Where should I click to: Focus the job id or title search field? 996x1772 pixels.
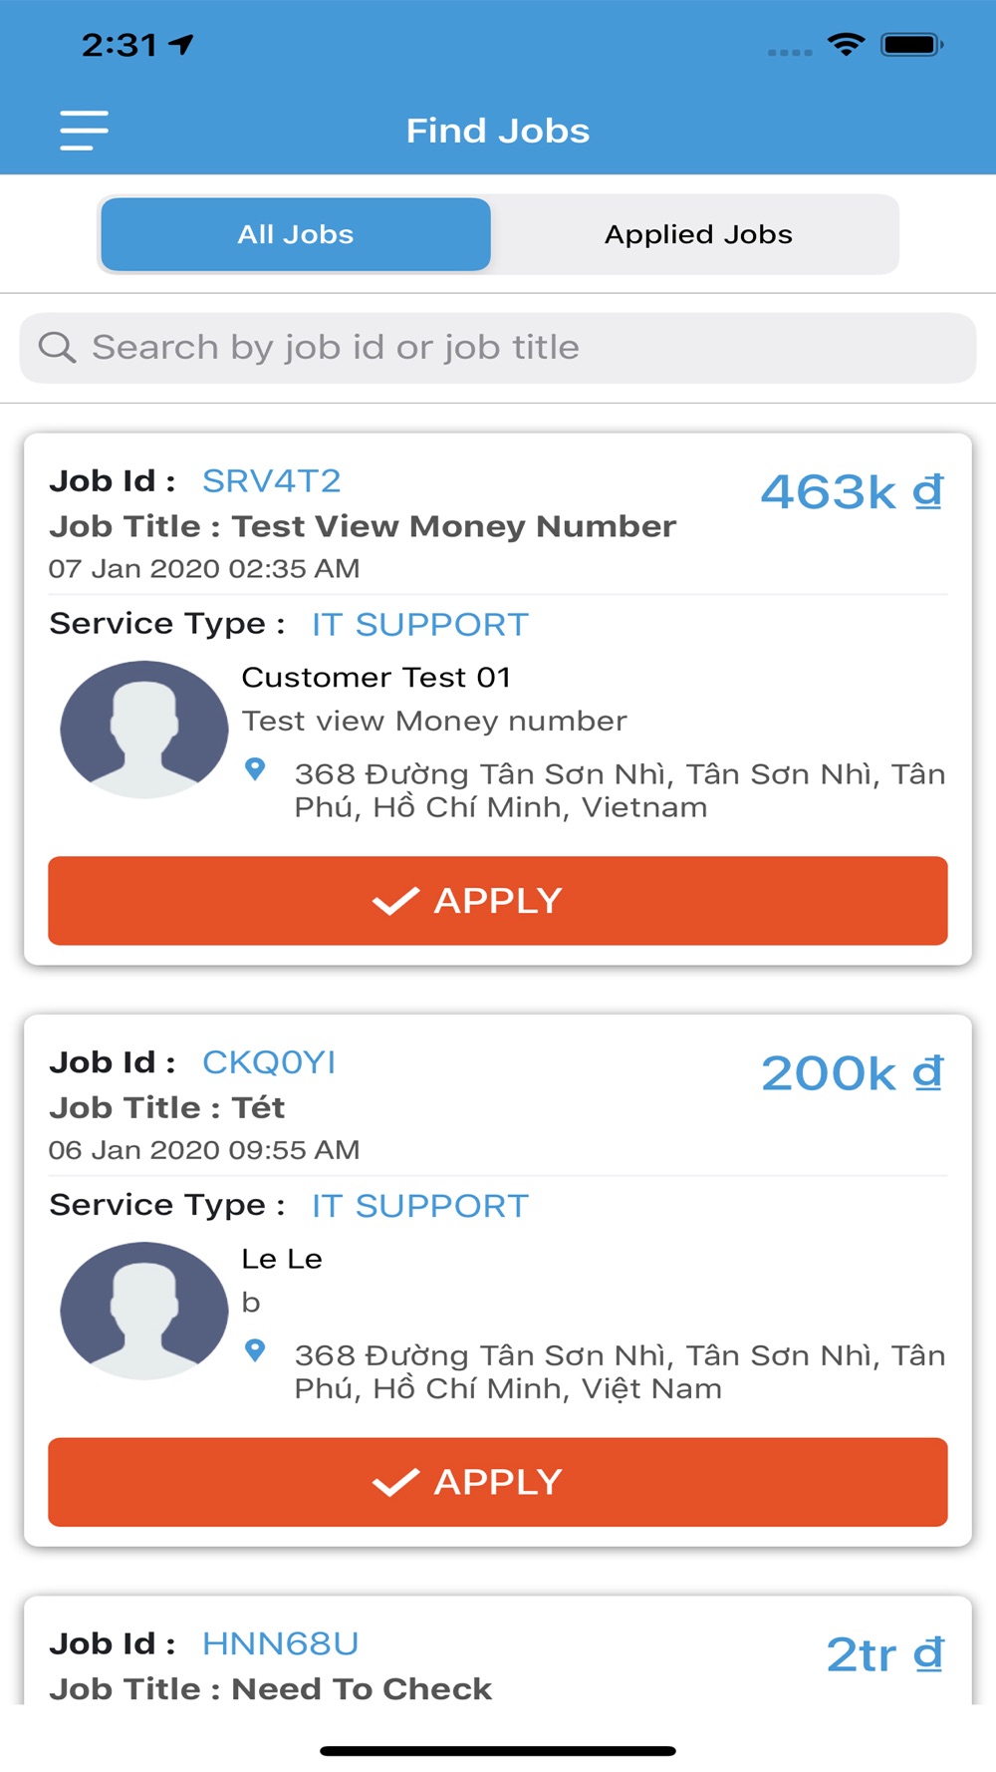498,348
